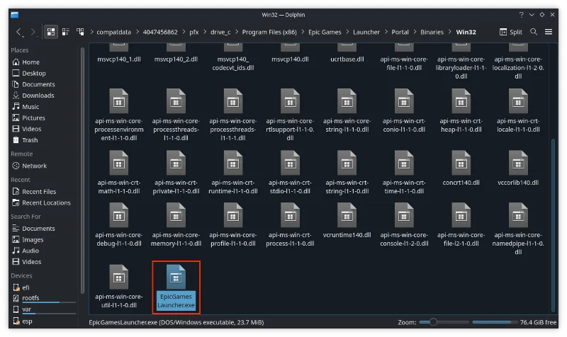Click the free space capacity bar
Screen dimensions: 567x337
(495, 322)
